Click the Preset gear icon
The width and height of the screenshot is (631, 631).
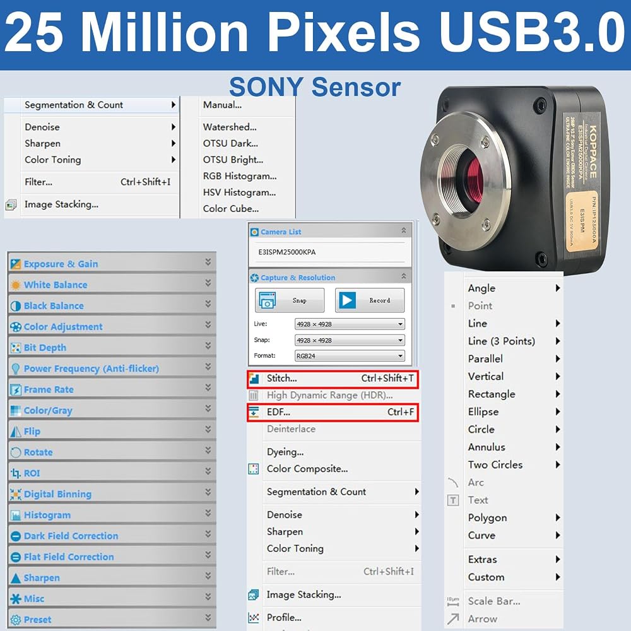pyautogui.click(x=16, y=620)
